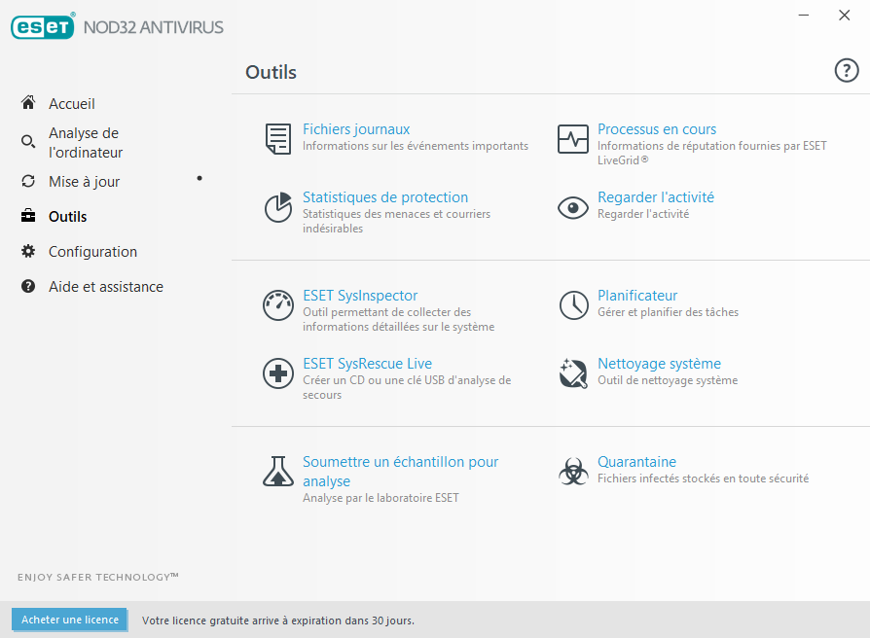Click the Statistiques de protection pie chart icon
Image resolution: width=870 pixels, height=638 pixels.
tap(278, 207)
